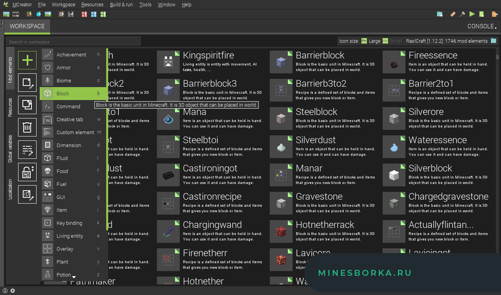Open the Tools menu
Viewport: 501px width, 295px height.
146,5
